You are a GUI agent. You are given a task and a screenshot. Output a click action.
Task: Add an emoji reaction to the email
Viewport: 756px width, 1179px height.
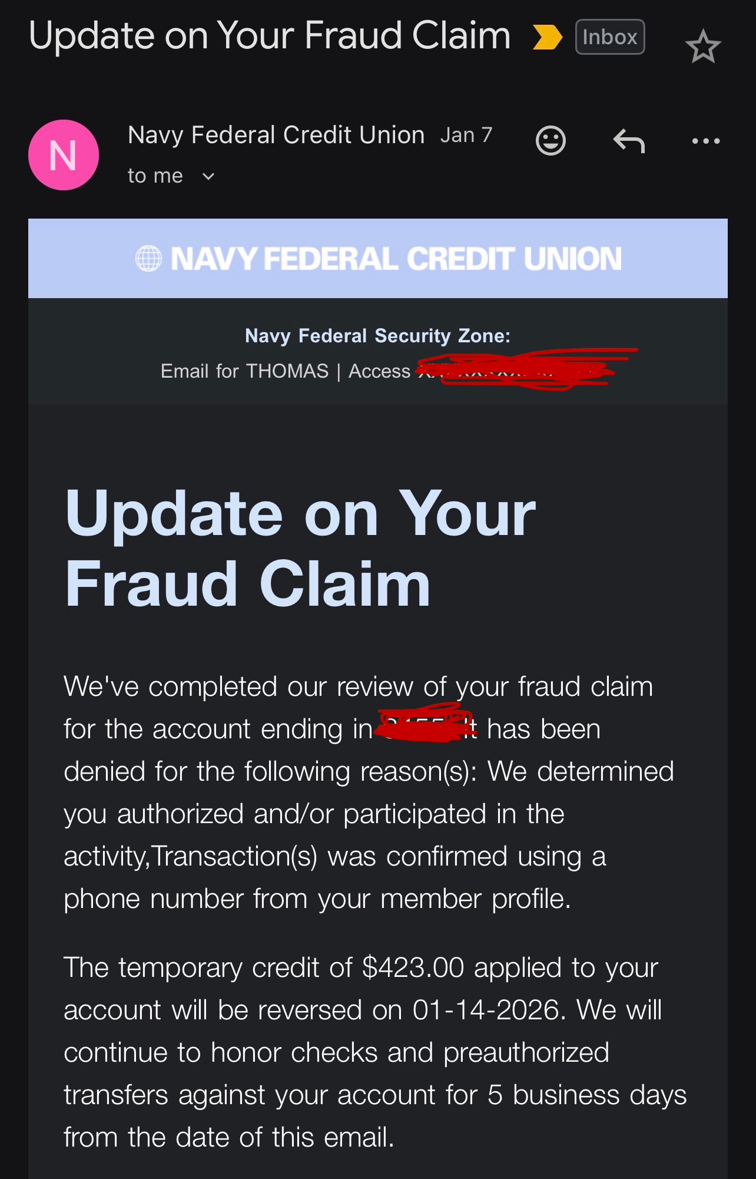(x=551, y=141)
